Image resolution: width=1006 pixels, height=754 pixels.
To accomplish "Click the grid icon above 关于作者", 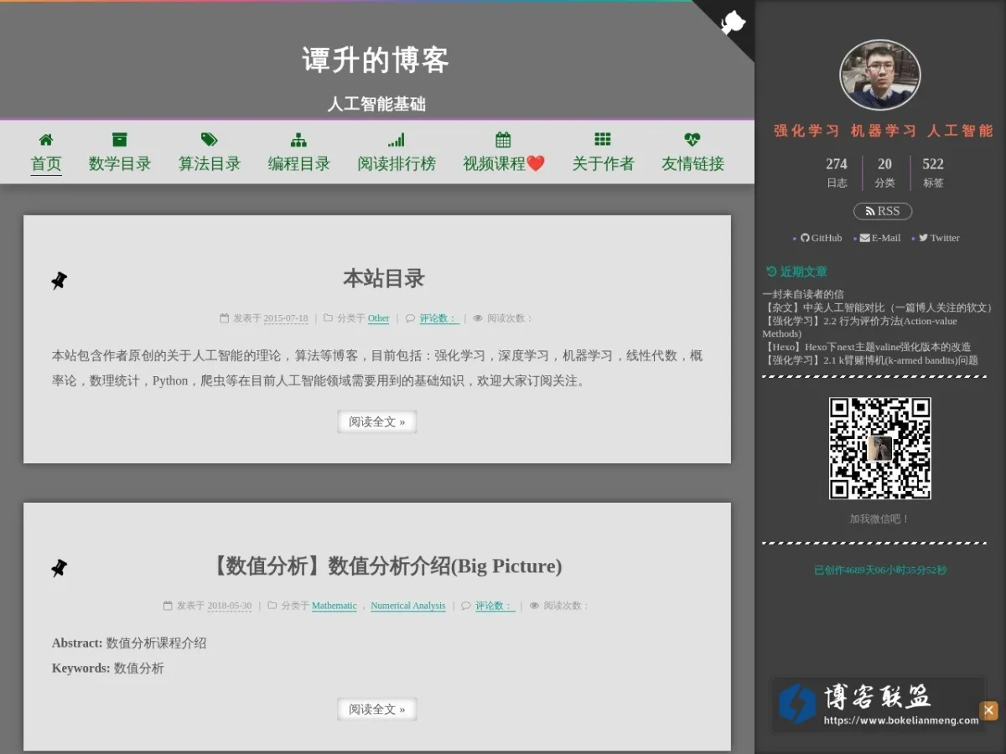I will (x=603, y=140).
